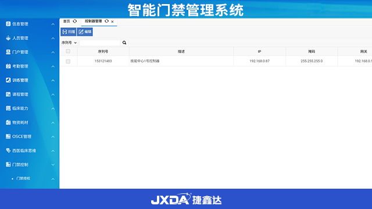Click the 训练管理 sidebar icon
This screenshot has height=209, width=372.
click(8, 80)
